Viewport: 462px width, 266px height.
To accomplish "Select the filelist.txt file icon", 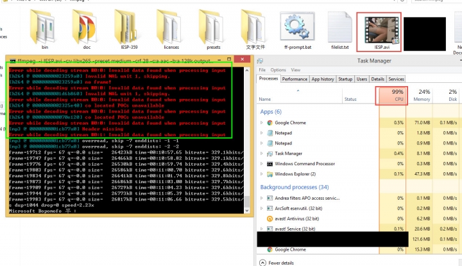I will pyautogui.click(x=339, y=27).
